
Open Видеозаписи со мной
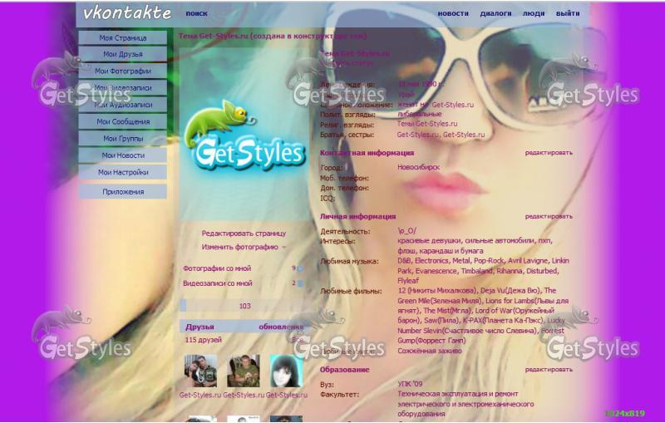(218, 283)
